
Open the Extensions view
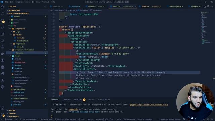2,34
